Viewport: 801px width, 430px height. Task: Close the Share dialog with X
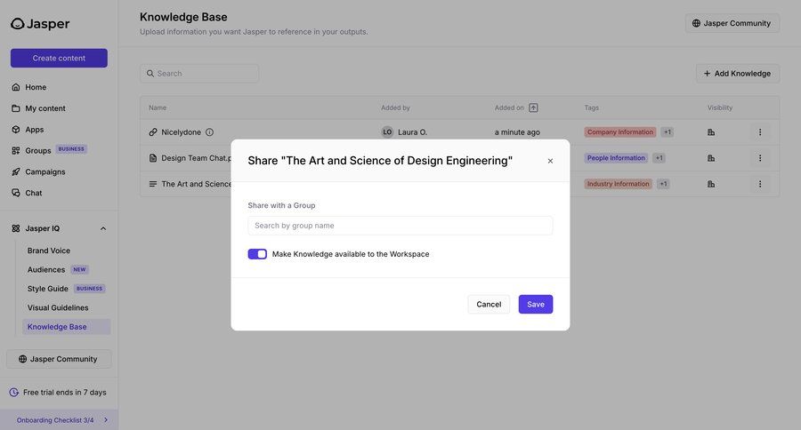point(550,161)
